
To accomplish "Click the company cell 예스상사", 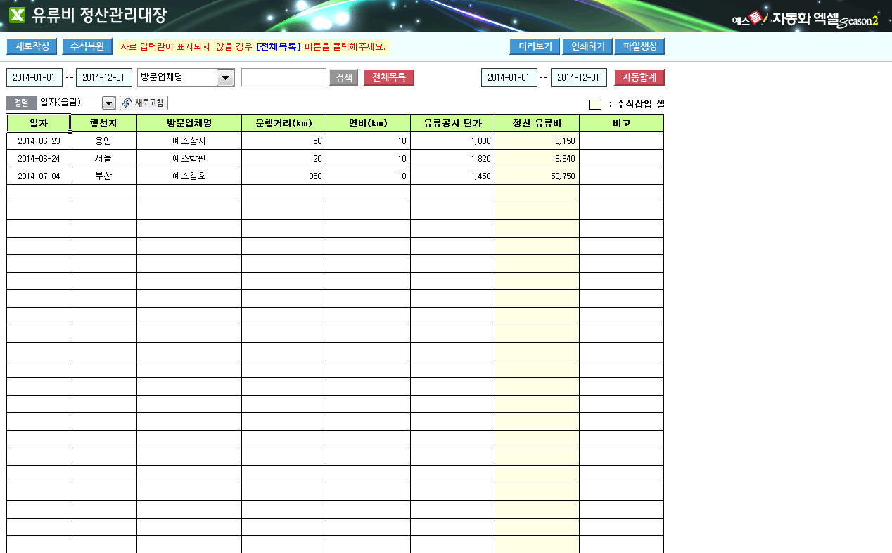I will pyautogui.click(x=189, y=141).
